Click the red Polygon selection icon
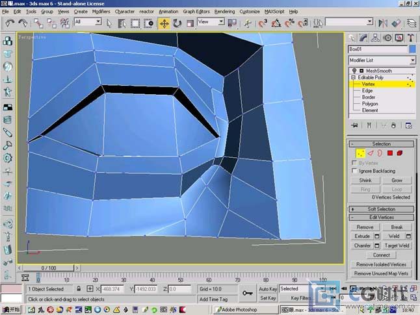The width and height of the screenshot is (420, 315). tap(390, 153)
